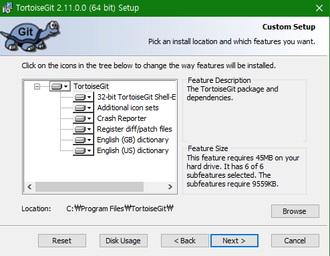The height and width of the screenshot is (256, 330).
Task: Select the TortoiseGit tree item label
Action: click(x=91, y=86)
